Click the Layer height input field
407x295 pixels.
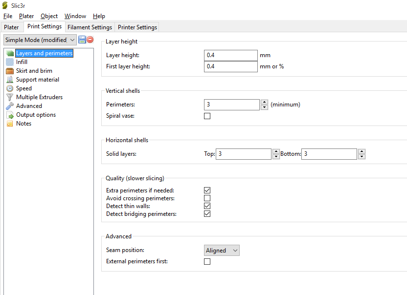230,55
